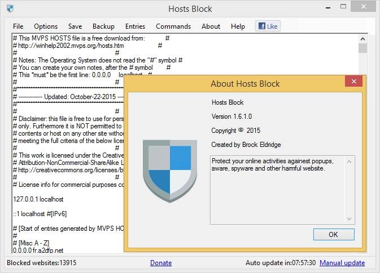Click the description box scroll down arrow
The height and width of the screenshot is (273, 380).
[x=349, y=218]
